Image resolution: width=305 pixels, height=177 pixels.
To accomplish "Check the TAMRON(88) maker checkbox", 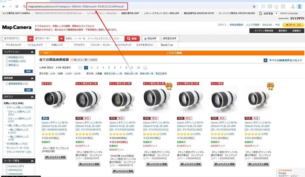I will pos(7,174).
